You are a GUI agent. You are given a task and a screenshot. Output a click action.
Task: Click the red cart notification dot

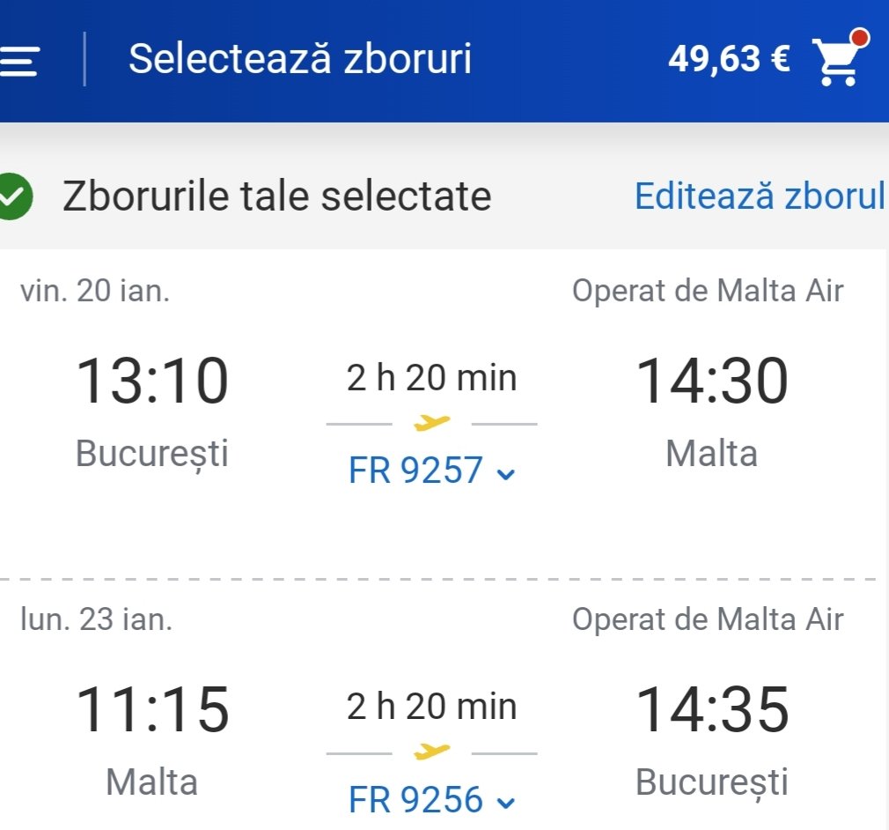tap(860, 38)
